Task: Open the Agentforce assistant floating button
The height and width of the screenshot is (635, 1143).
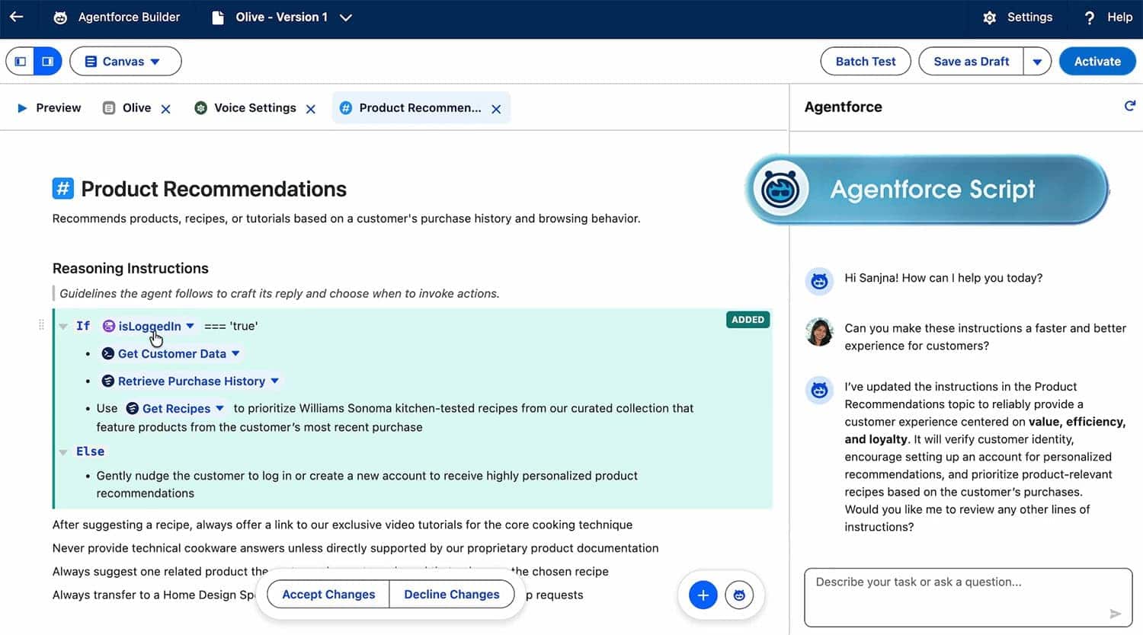Action: (739, 595)
